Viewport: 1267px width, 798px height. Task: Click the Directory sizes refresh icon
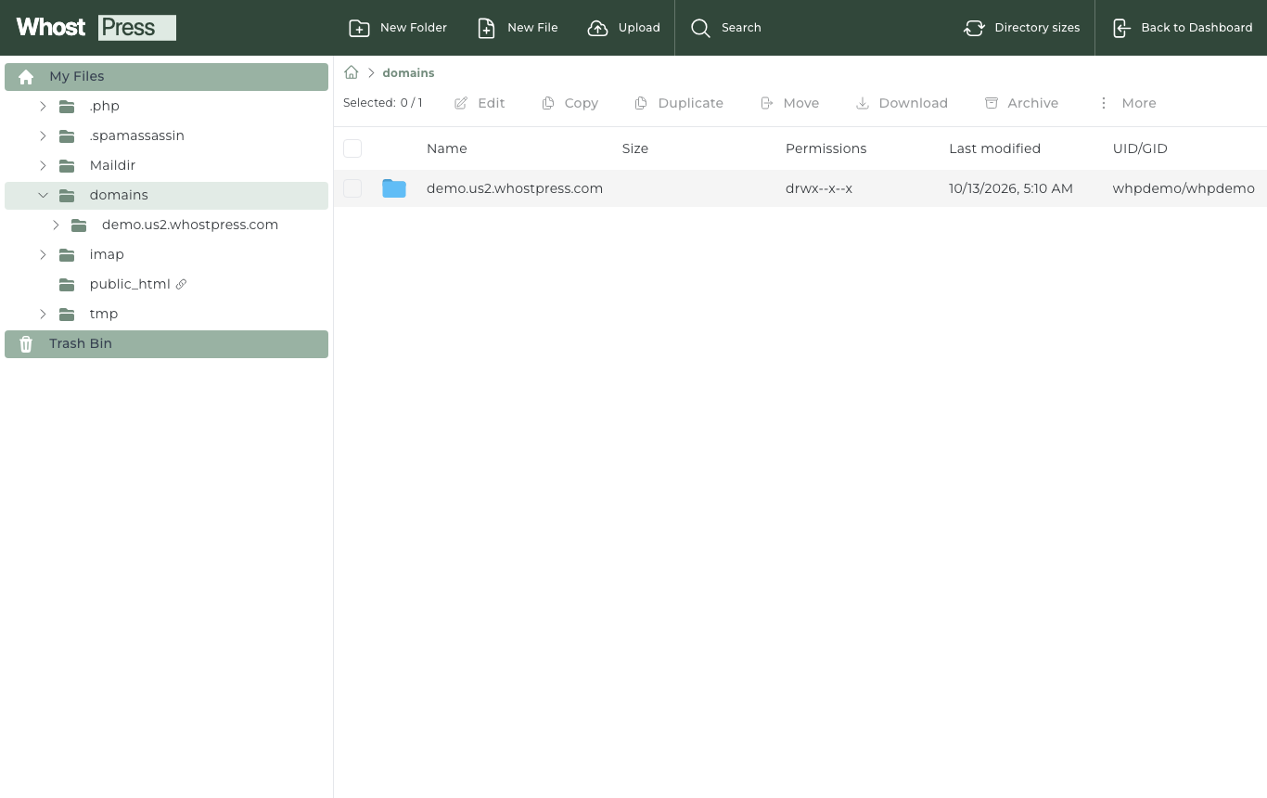pos(974,28)
